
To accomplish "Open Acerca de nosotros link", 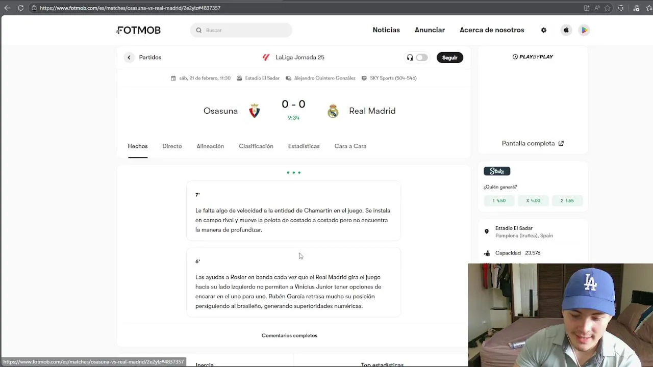I will [x=492, y=30].
